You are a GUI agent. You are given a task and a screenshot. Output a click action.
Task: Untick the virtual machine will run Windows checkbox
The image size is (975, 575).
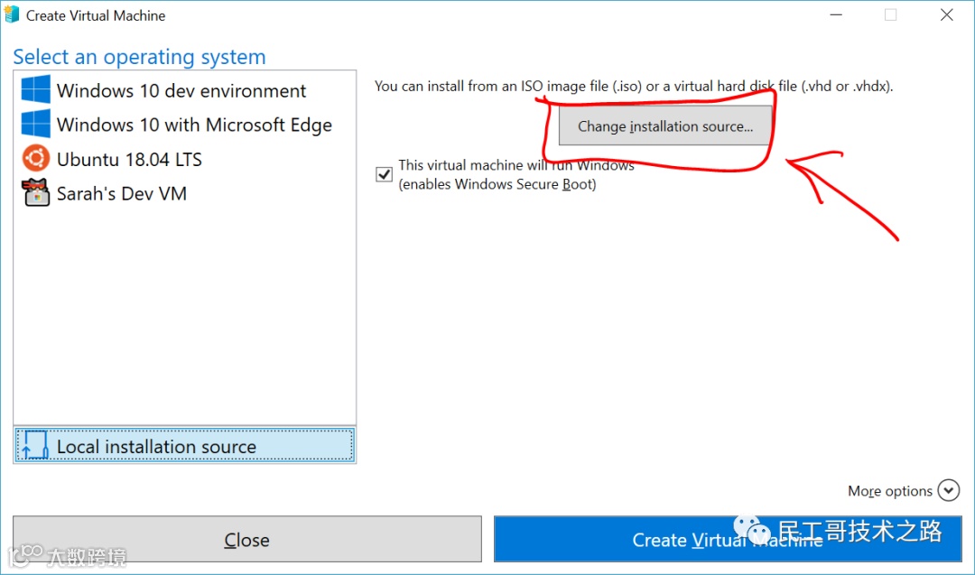click(x=385, y=174)
